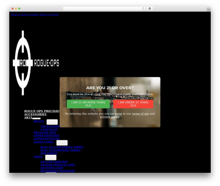The image size is (220, 186).
Task: Reload page with browser refresh icon
Action: (x=143, y=8)
